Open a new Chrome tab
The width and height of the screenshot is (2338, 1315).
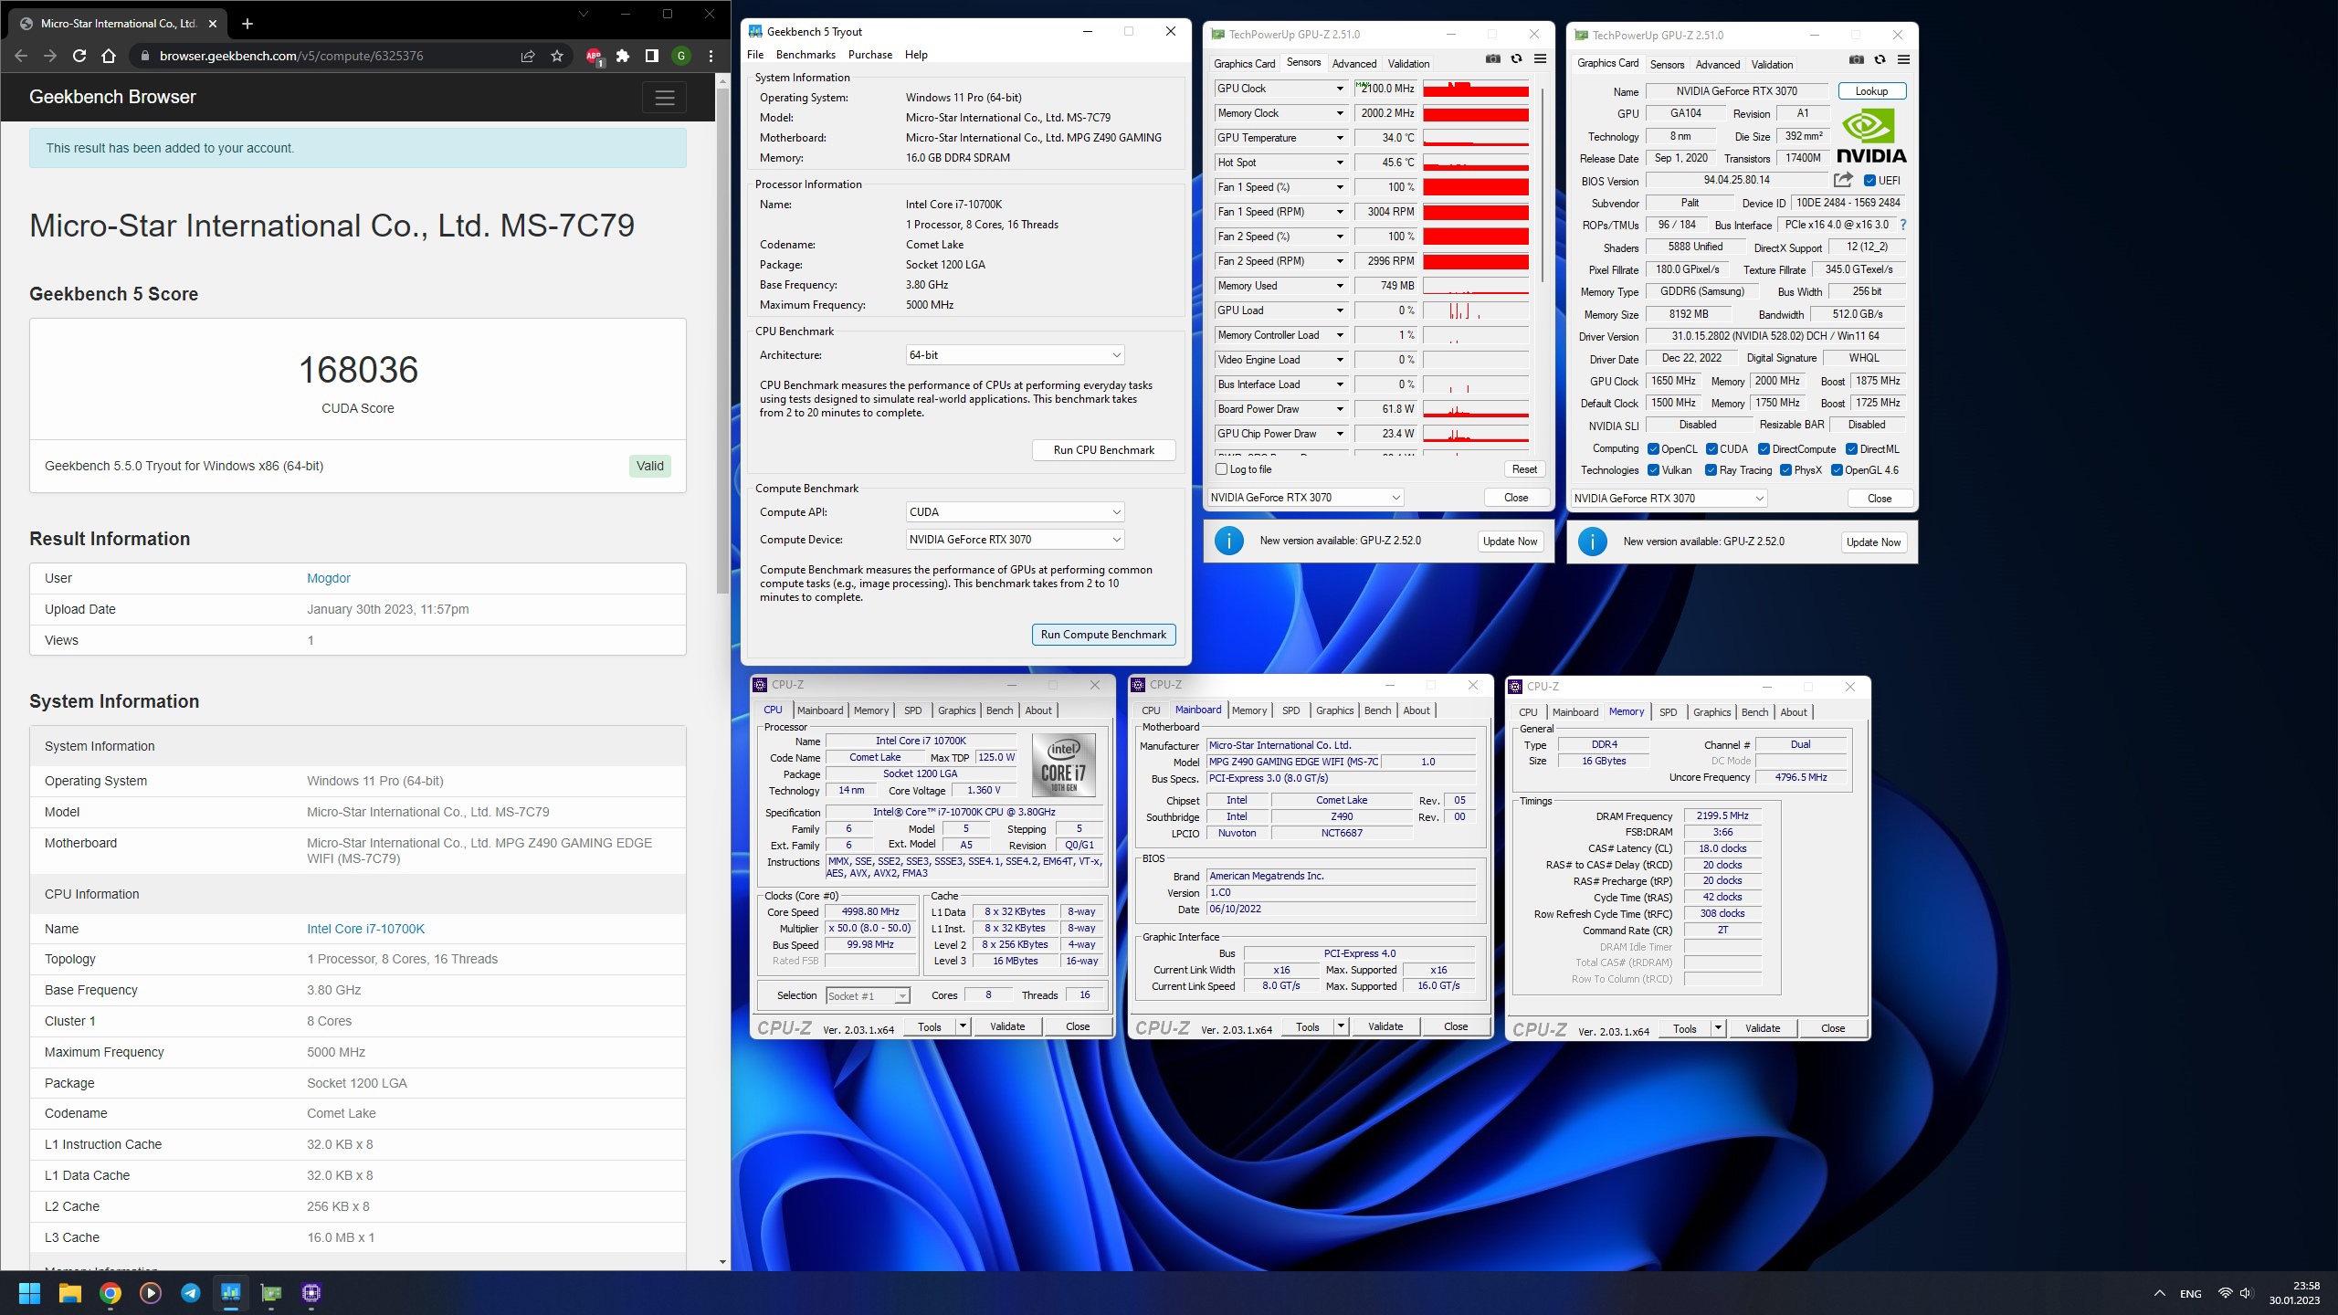pyautogui.click(x=247, y=24)
